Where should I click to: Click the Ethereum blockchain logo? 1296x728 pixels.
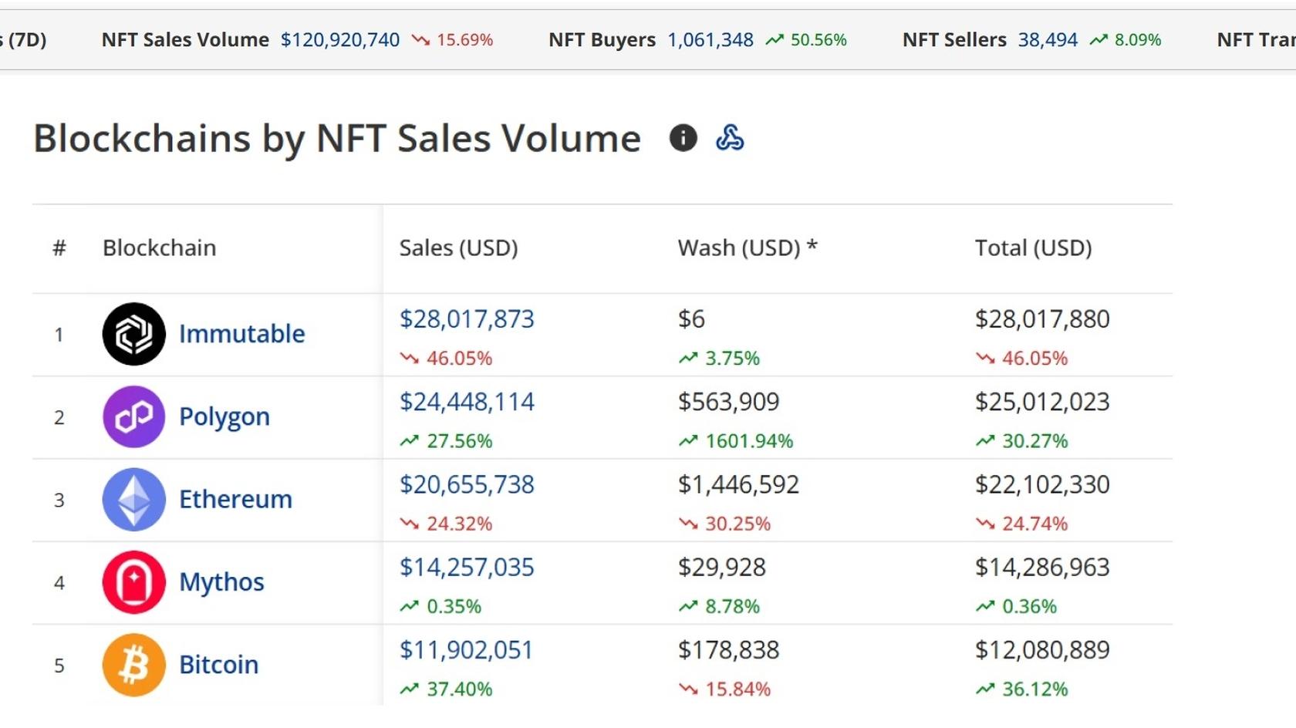click(x=133, y=499)
